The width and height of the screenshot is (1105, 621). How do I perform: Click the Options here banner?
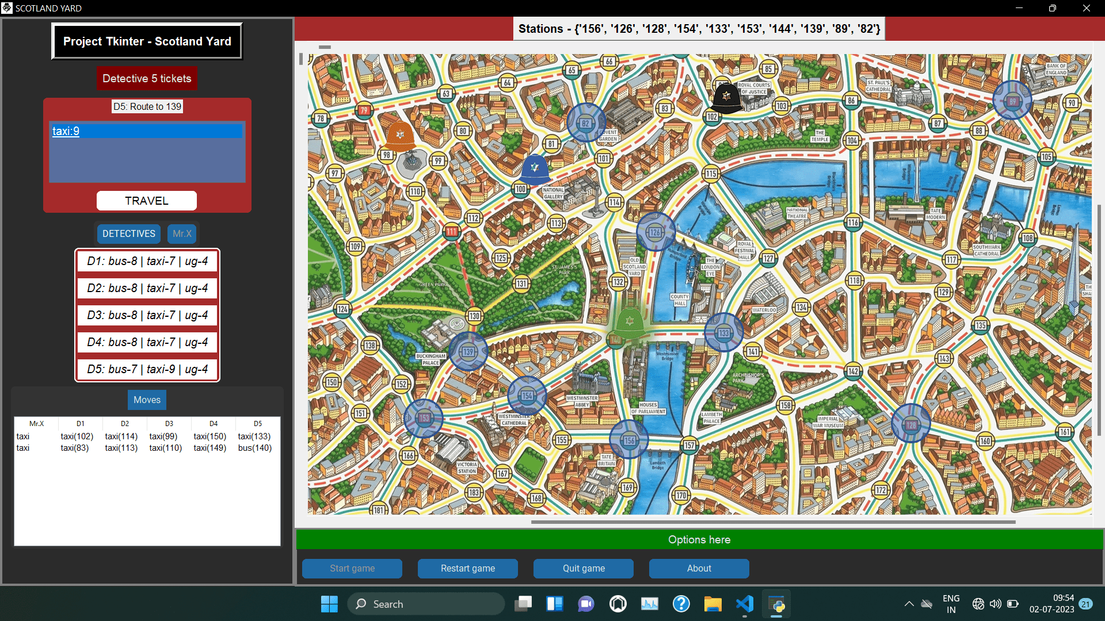[699, 539]
